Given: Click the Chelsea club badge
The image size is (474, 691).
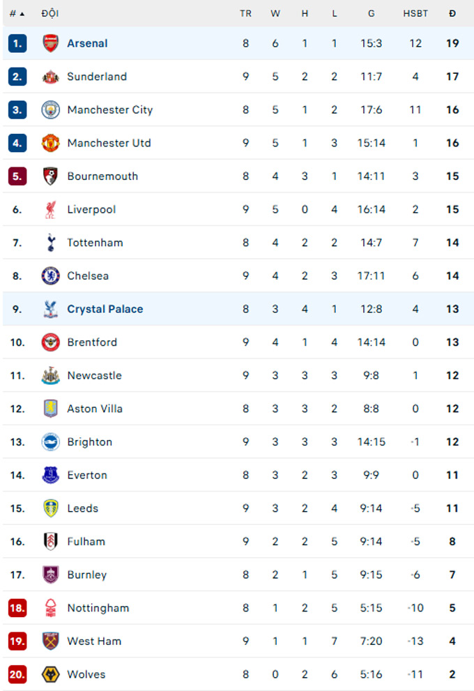Looking at the screenshot, I should click(51, 275).
